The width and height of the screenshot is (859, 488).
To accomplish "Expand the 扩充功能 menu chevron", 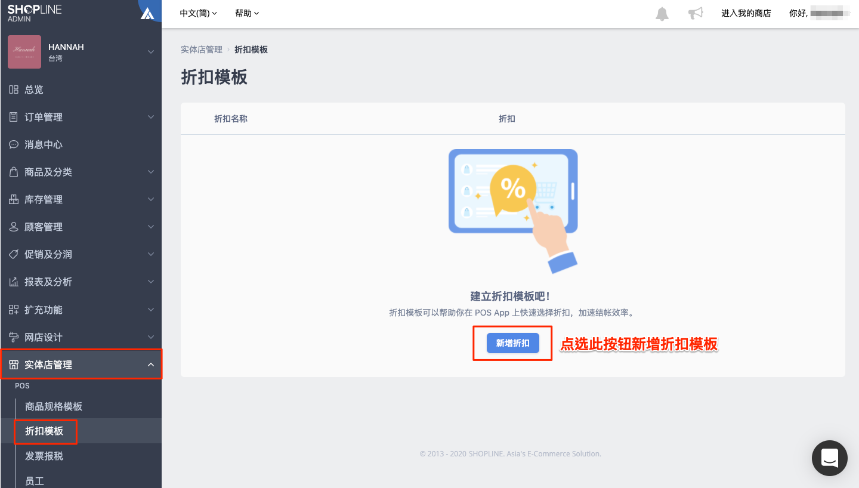I will [x=151, y=310].
